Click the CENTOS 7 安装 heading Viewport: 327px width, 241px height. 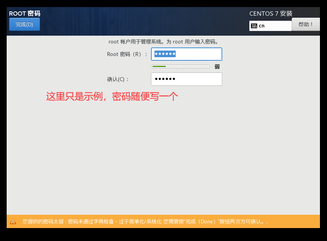click(x=271, y=14)
